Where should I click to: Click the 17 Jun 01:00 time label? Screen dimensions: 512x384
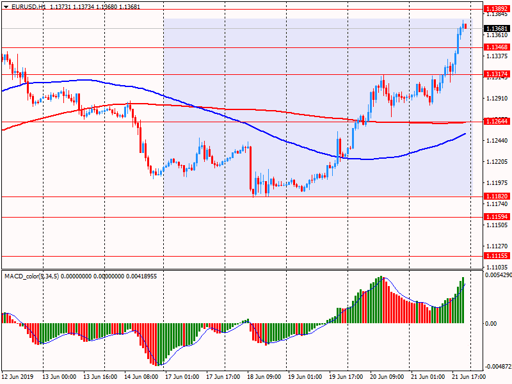pyautogui.click(x=182, y=376)
